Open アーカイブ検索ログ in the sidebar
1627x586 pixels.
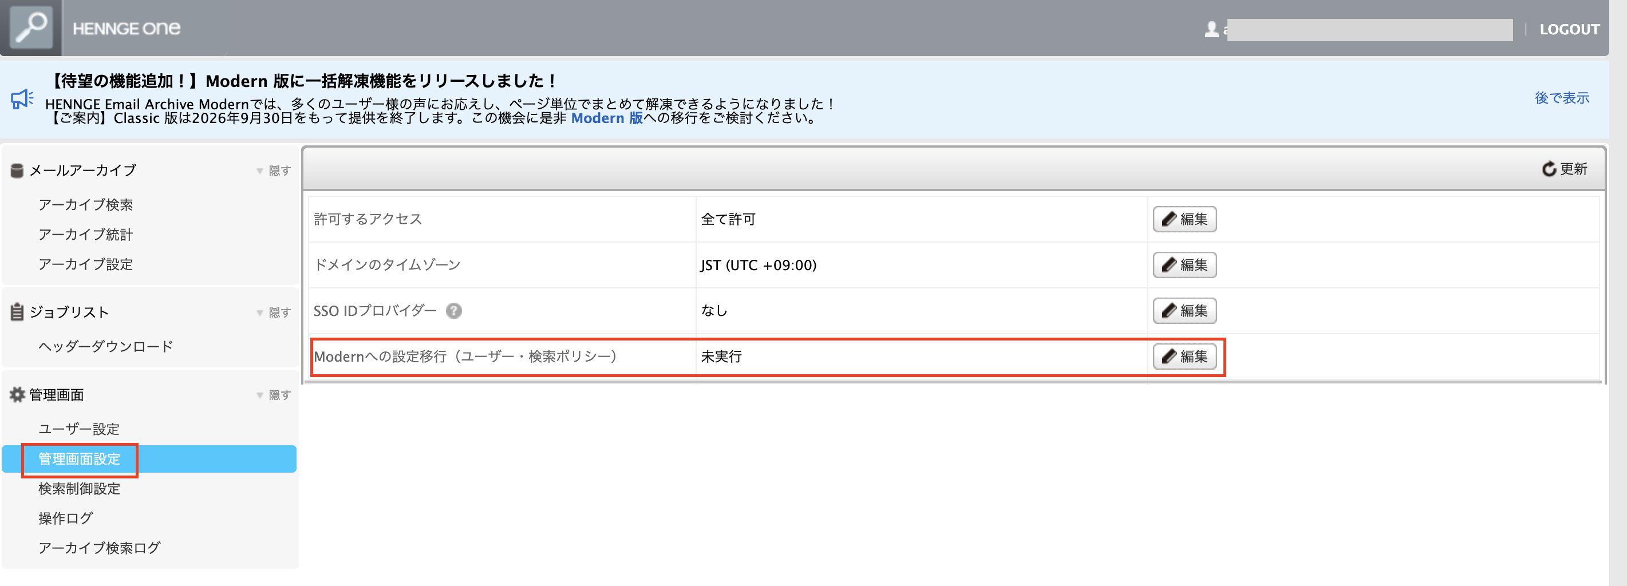(x=99, y=548)
